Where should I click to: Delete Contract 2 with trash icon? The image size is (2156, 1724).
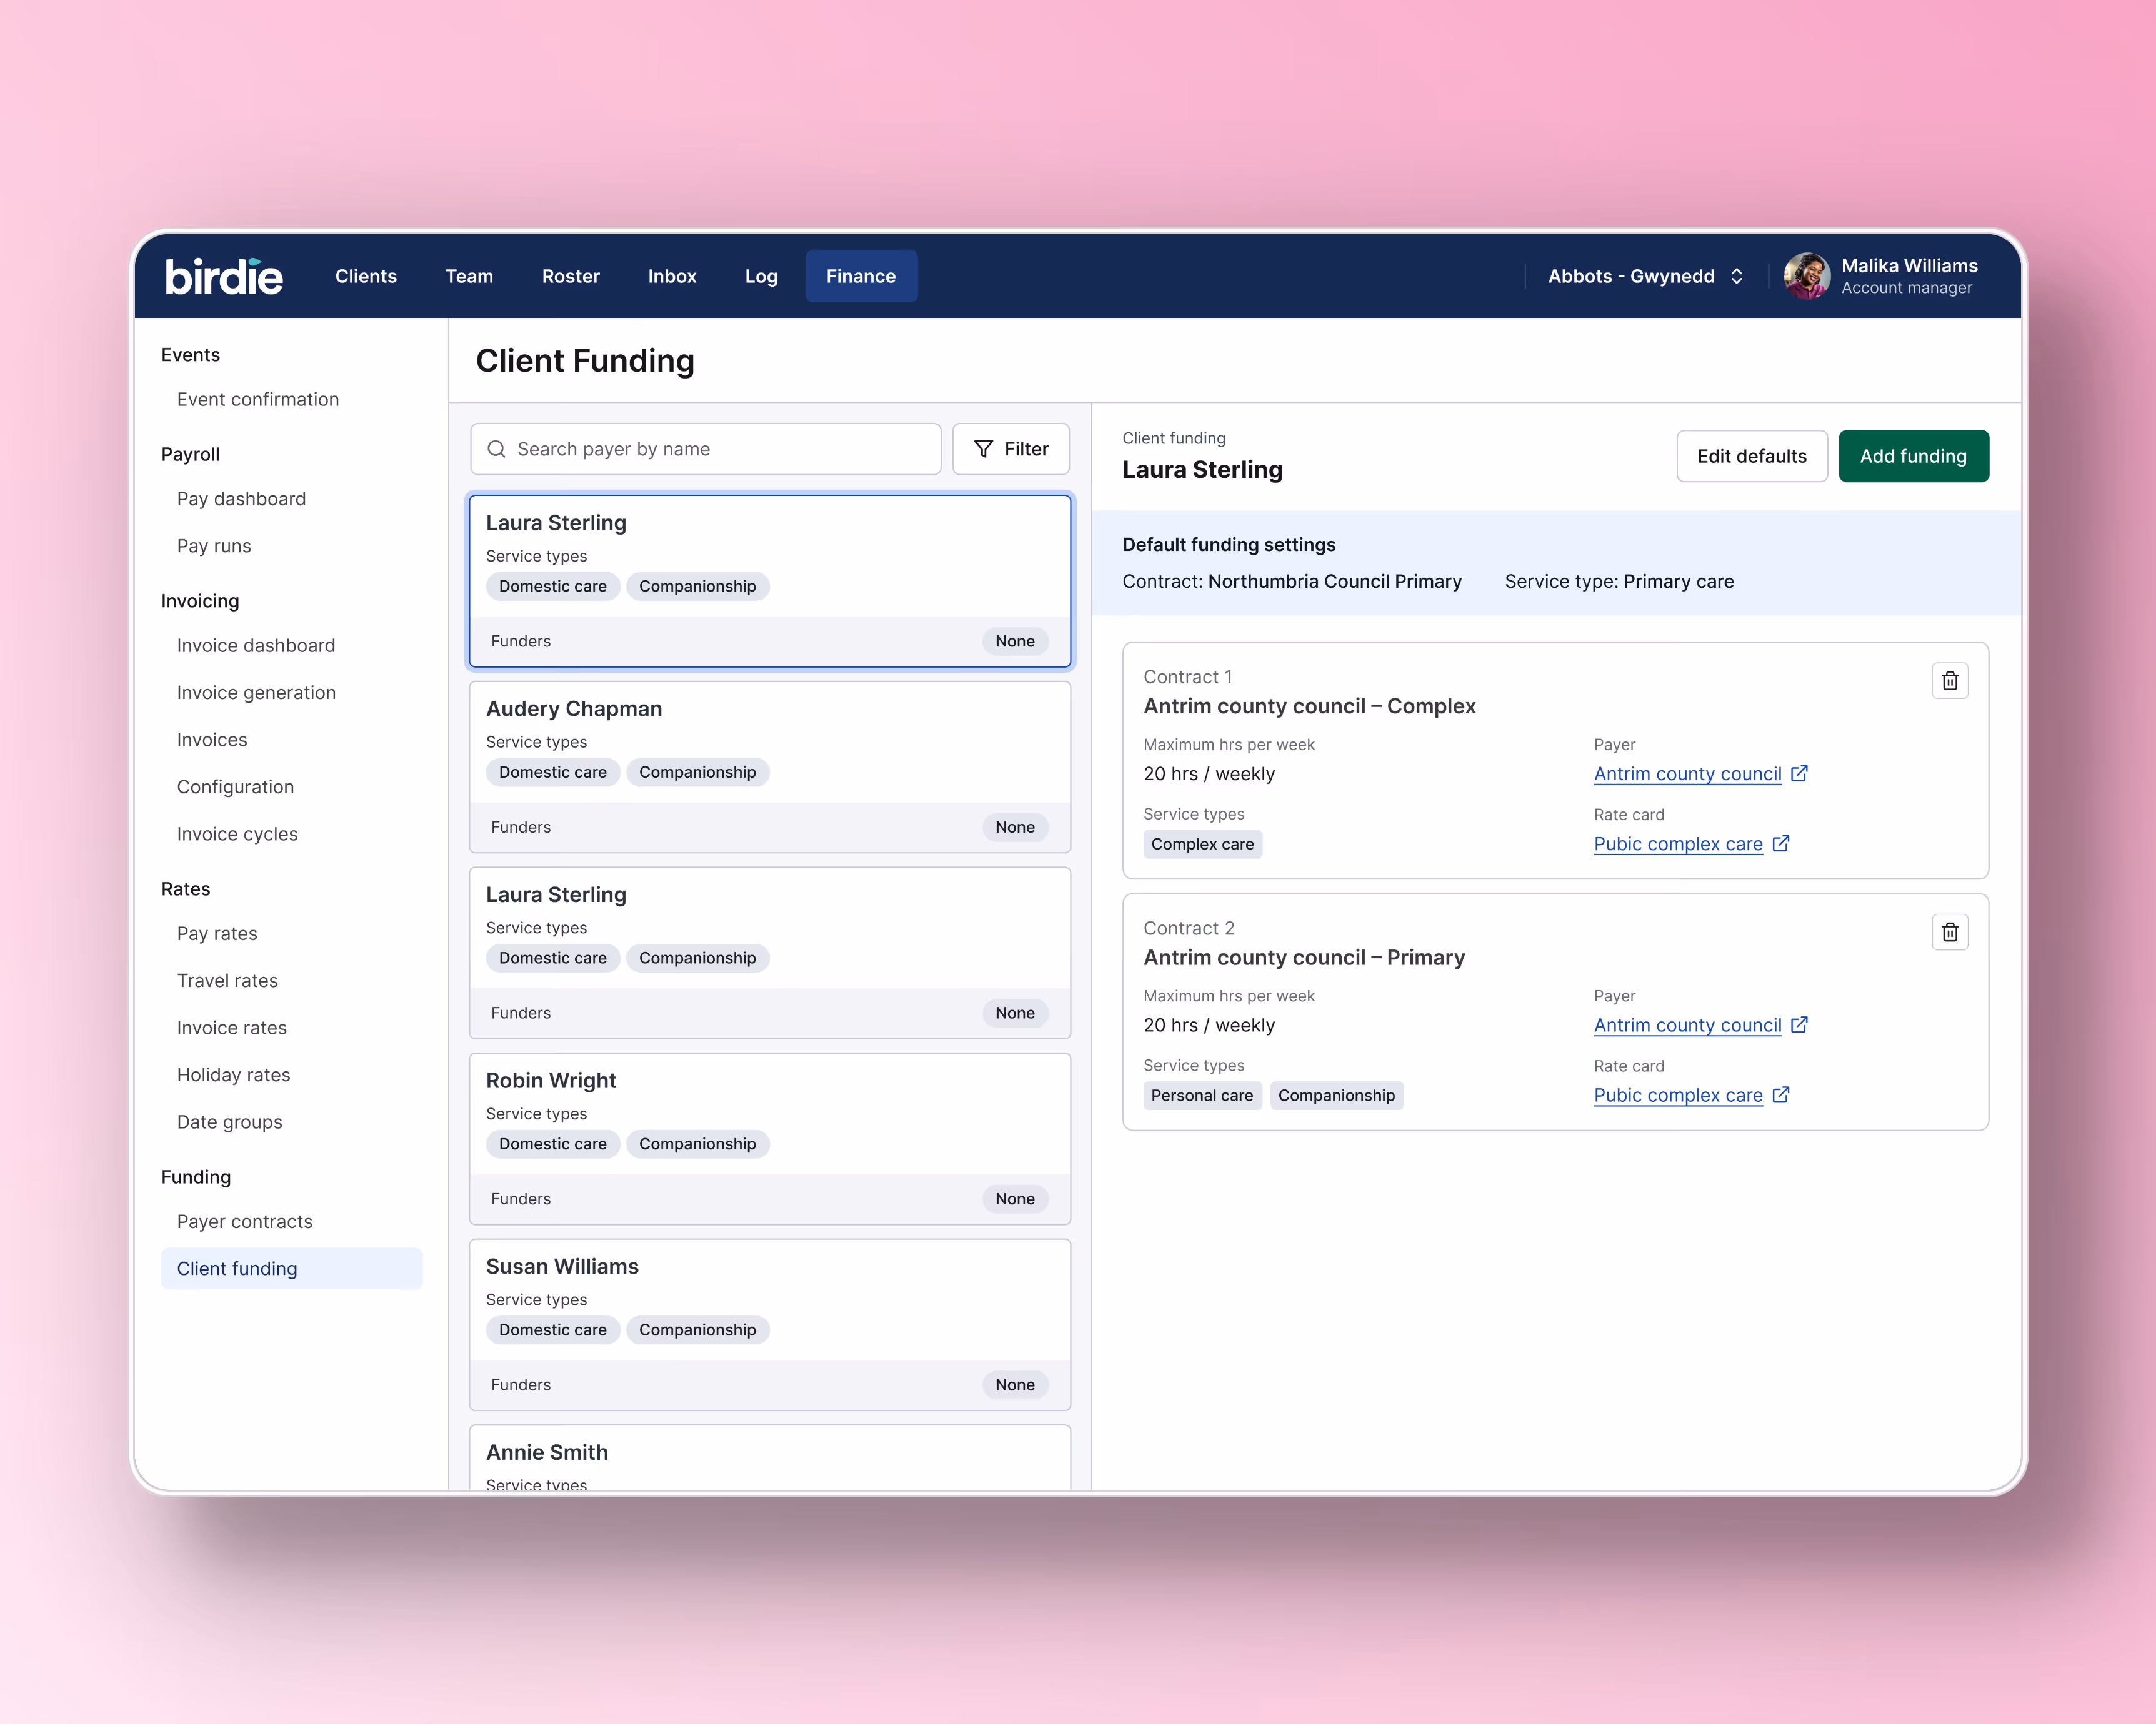(1949, 931)
